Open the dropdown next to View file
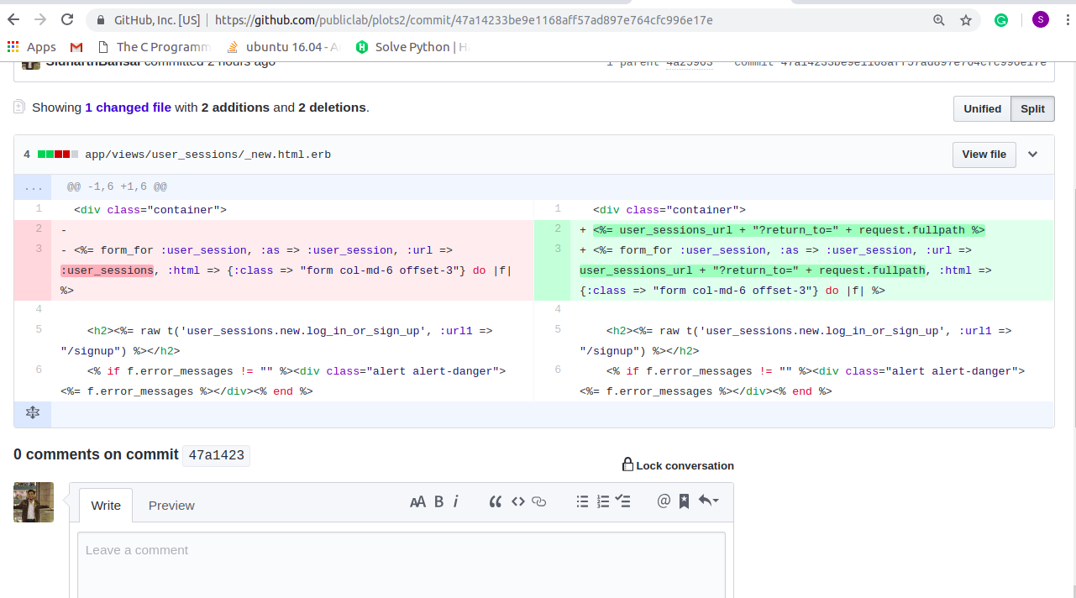Viewport: 1076px width, 598px height. (x=1033, y=155)
